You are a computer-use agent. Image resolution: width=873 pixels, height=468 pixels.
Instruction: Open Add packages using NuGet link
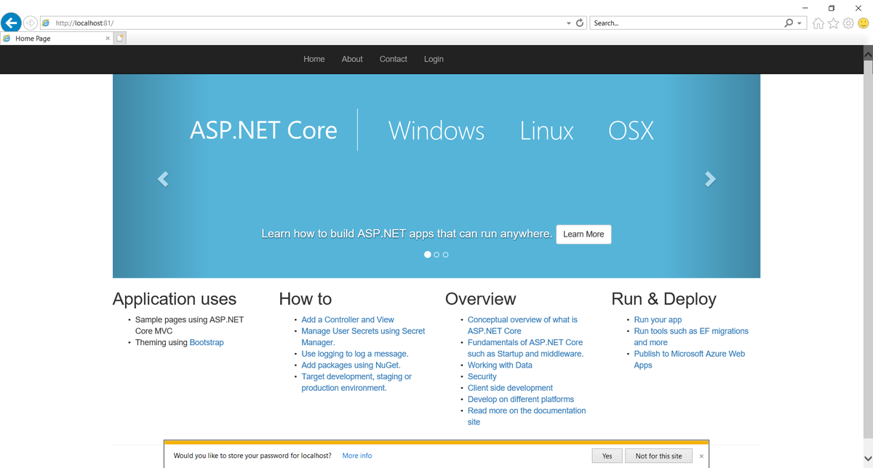point(351,365)
